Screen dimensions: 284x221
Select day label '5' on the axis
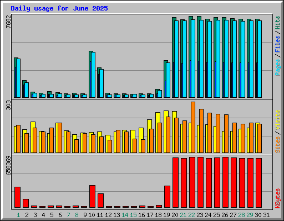(52, 215)
